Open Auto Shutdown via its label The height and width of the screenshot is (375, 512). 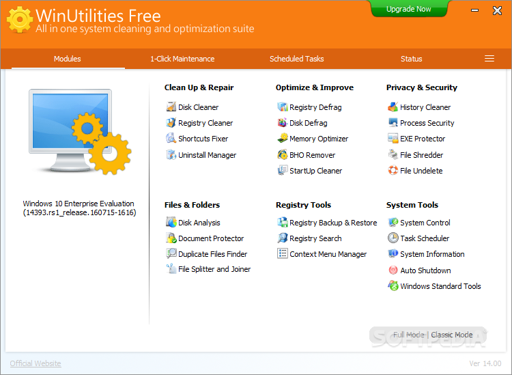[x=425, y=270]
